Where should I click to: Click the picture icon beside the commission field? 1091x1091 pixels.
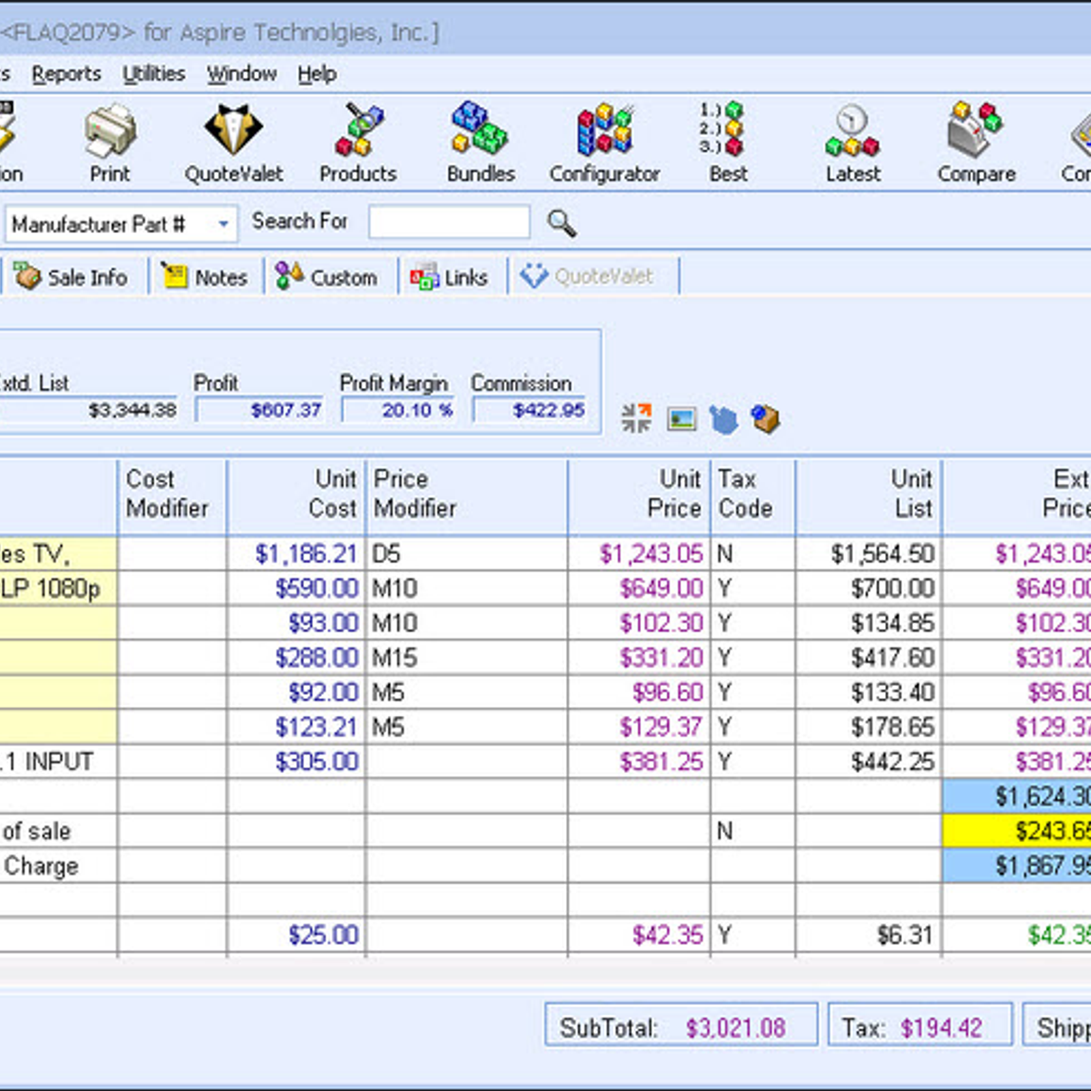click(681, 419)
